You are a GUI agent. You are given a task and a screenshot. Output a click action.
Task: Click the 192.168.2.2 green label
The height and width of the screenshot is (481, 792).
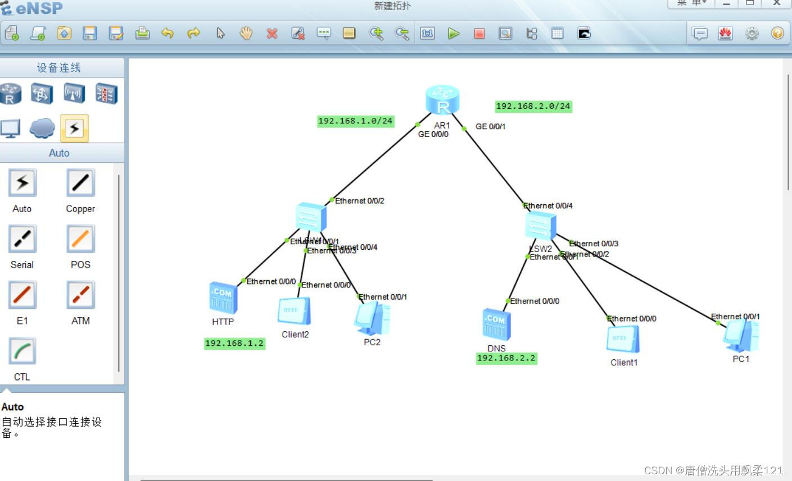pos(506,358)
